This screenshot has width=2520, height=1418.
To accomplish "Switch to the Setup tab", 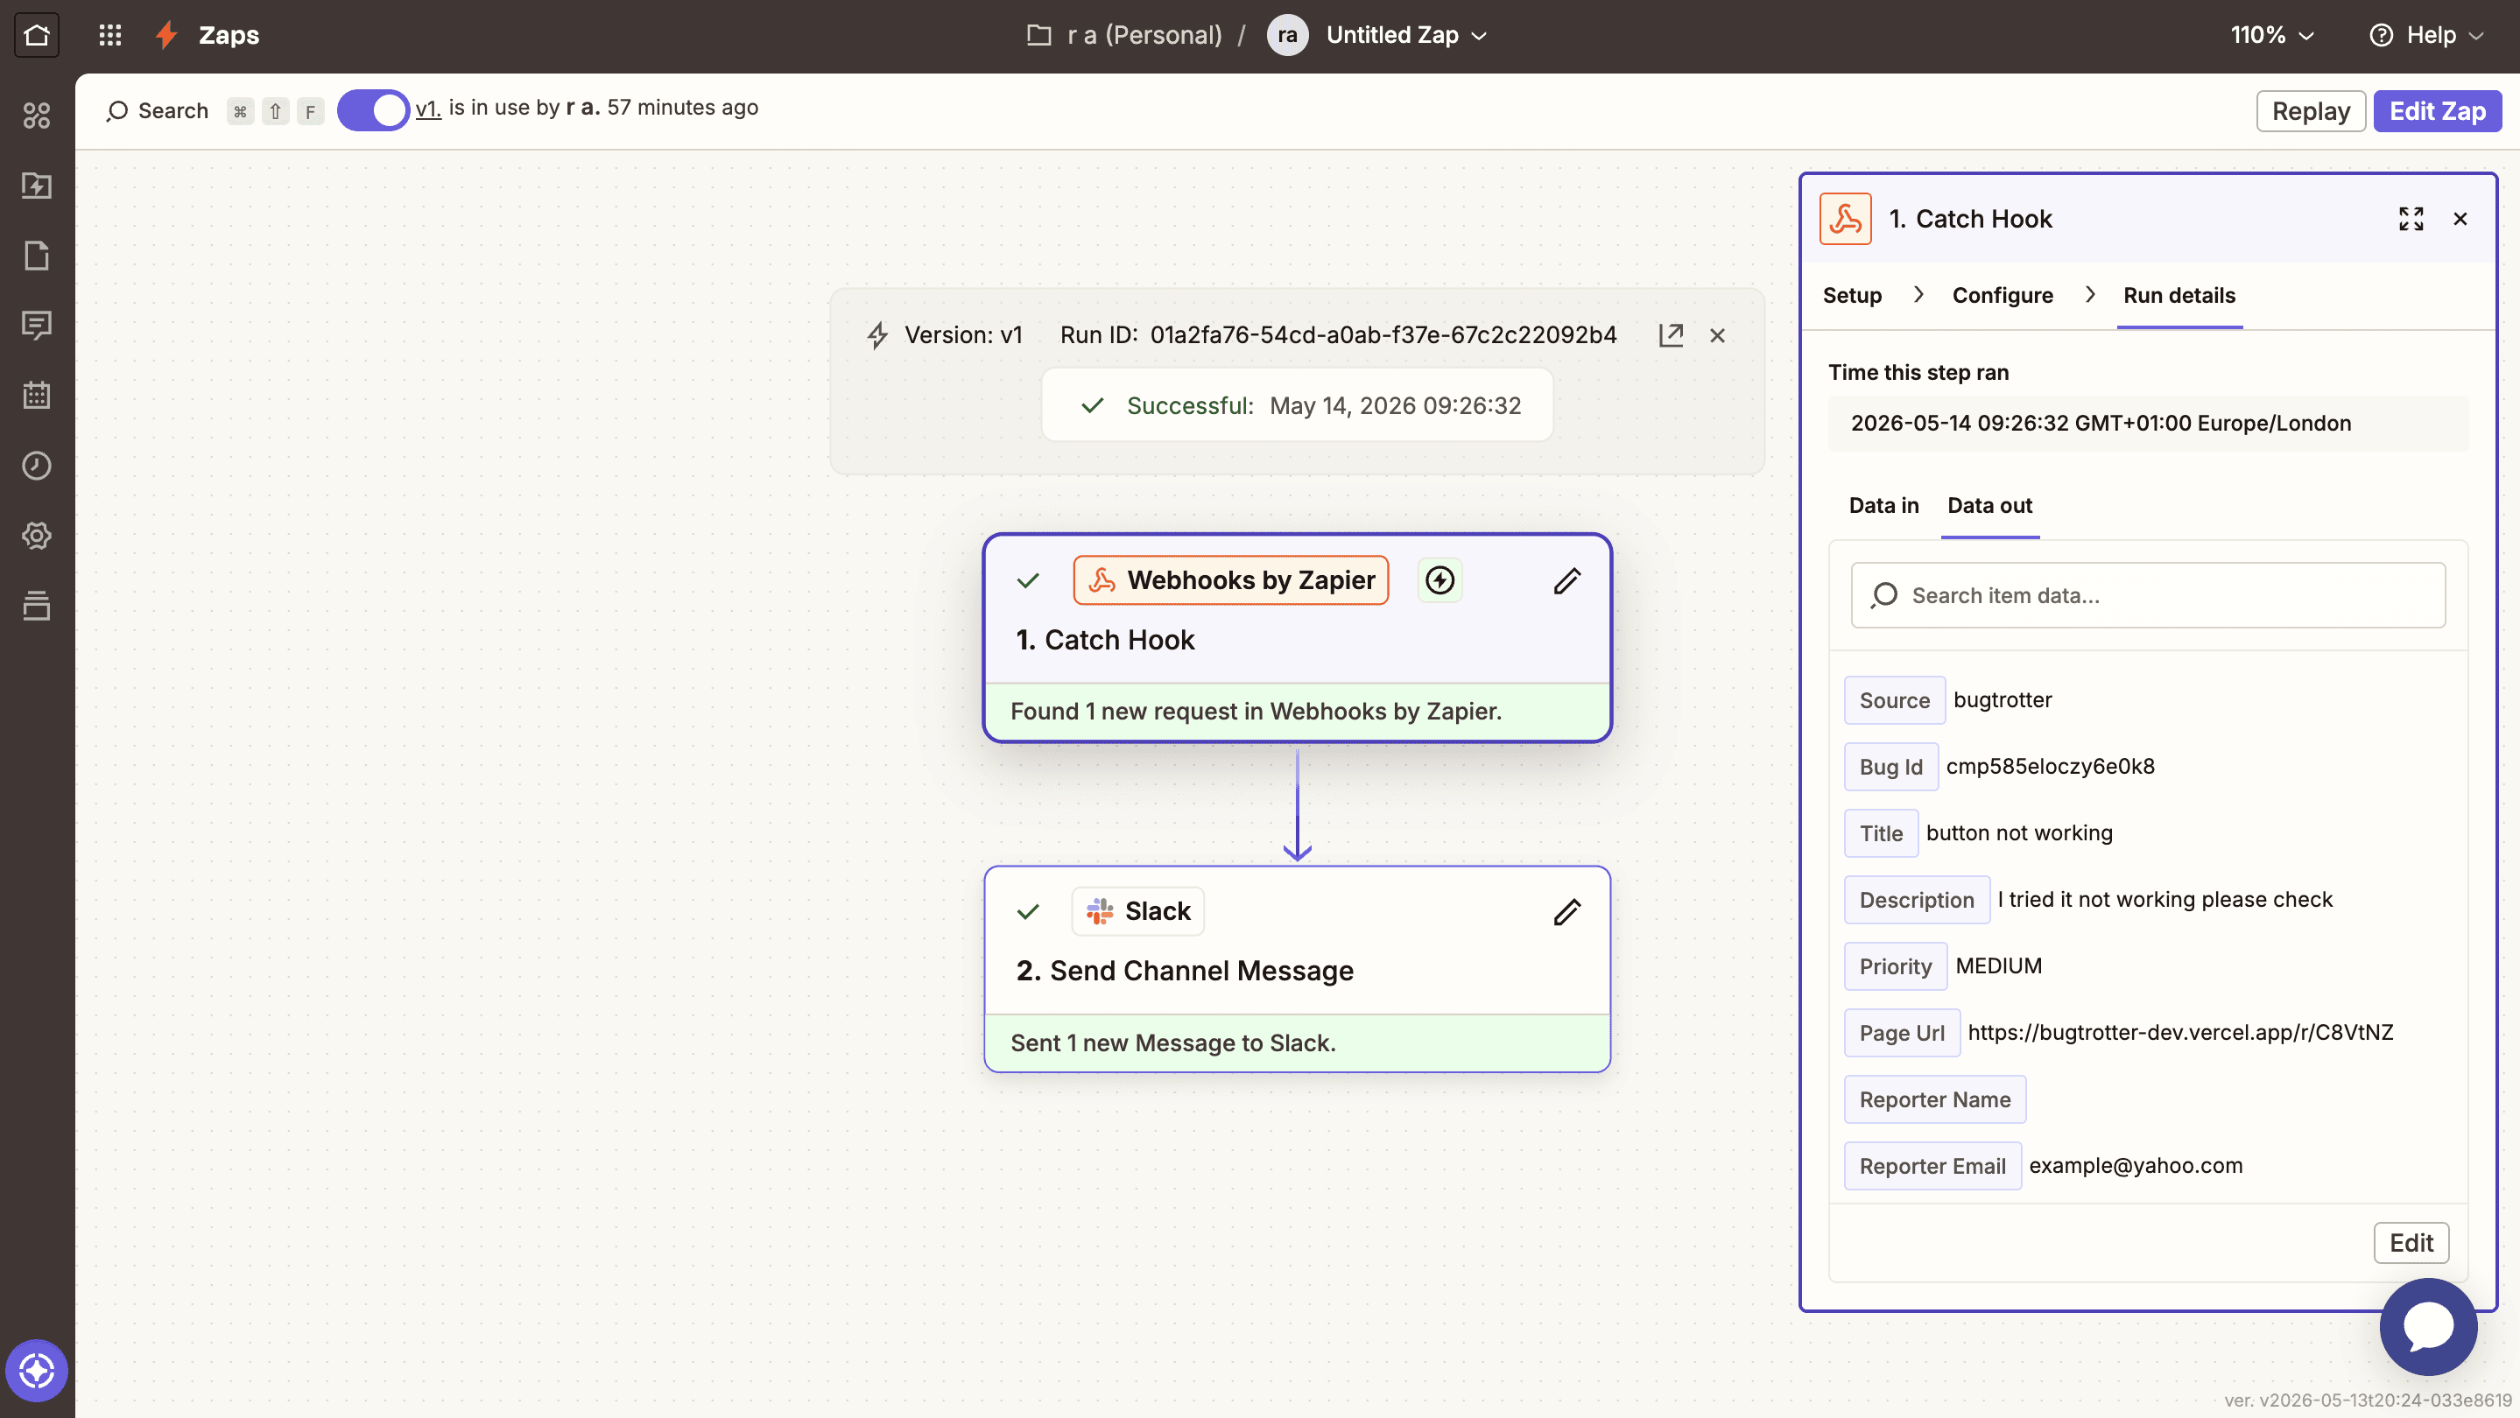I will pos(1852,295).
